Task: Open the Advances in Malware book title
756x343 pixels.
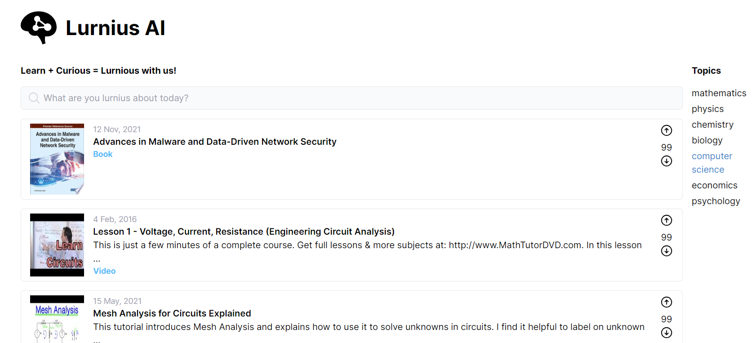Action: pos(214,142)
